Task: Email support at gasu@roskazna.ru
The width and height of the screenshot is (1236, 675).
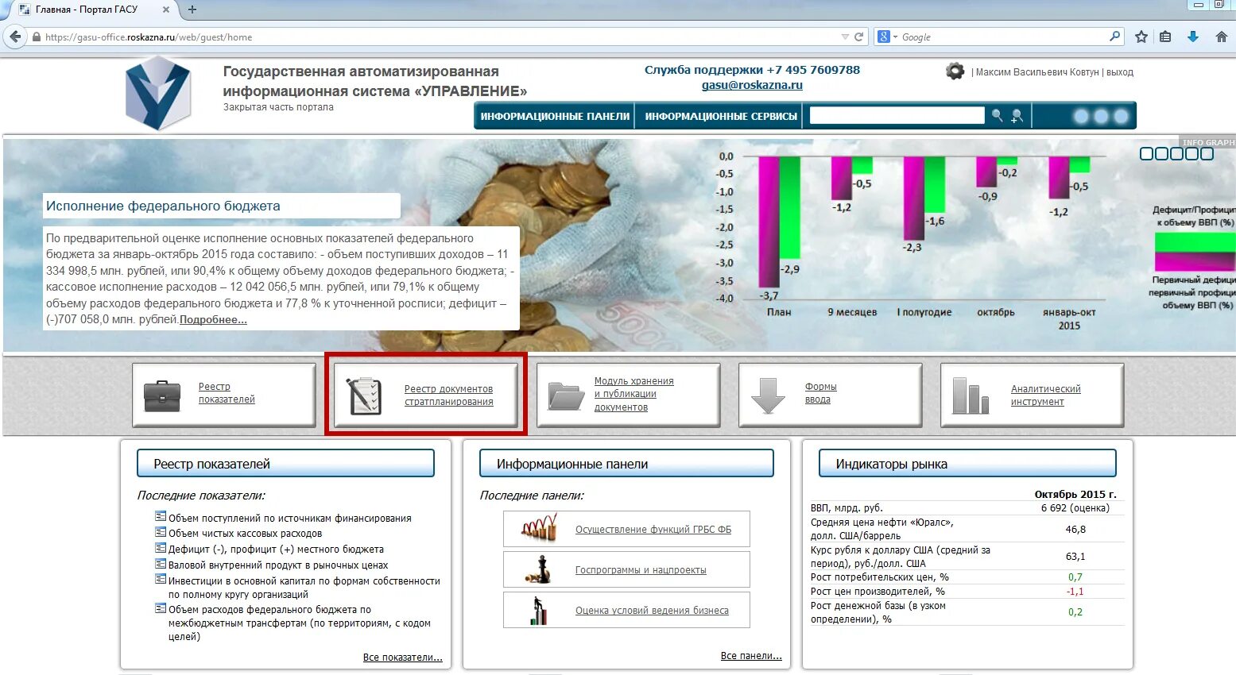Action: (x=752, y=85)
